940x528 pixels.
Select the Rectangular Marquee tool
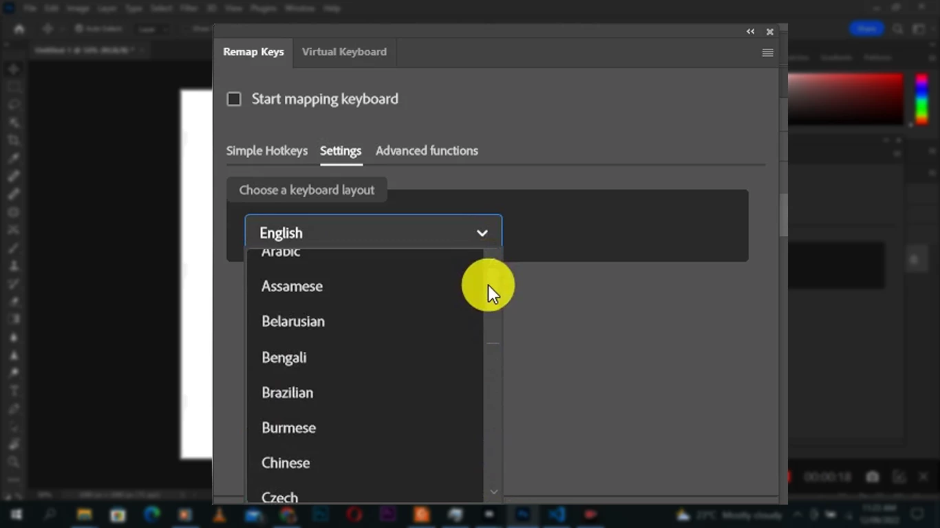tap(14, 87)
